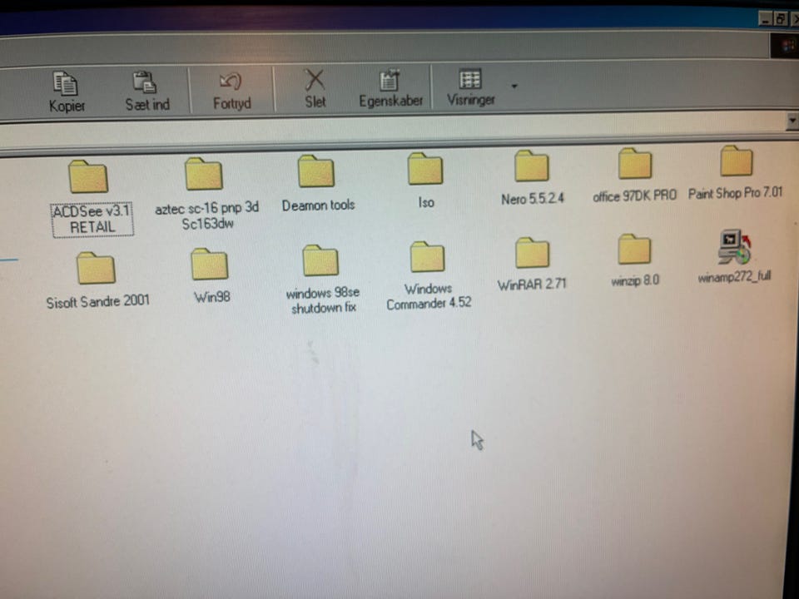
Task: Click the 'winzip 8.0' label text
Action: [x=635, y=280]
